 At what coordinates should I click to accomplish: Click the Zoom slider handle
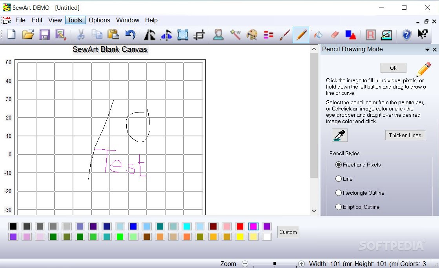275,264
